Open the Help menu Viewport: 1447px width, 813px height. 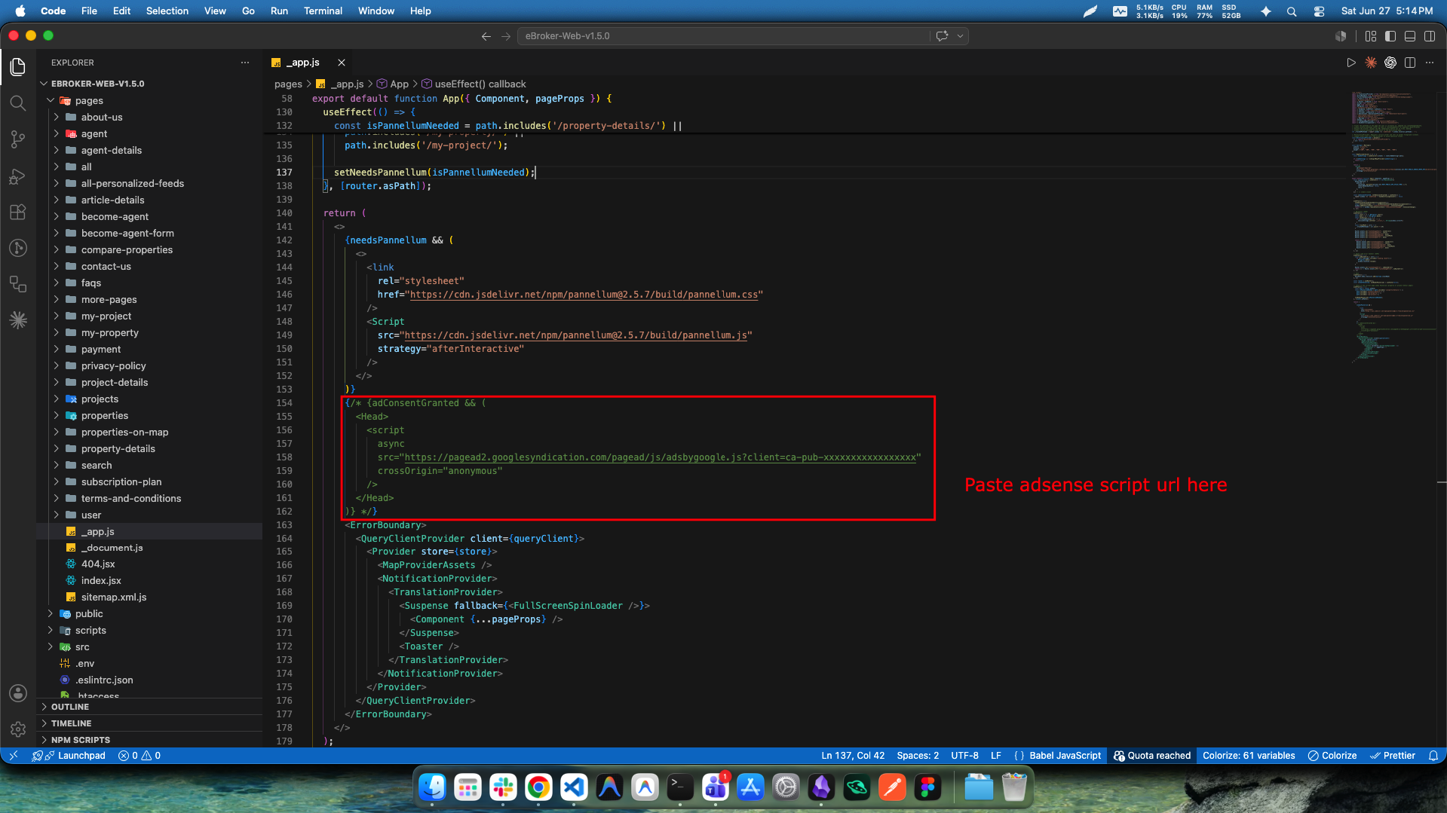click(420, 11)
